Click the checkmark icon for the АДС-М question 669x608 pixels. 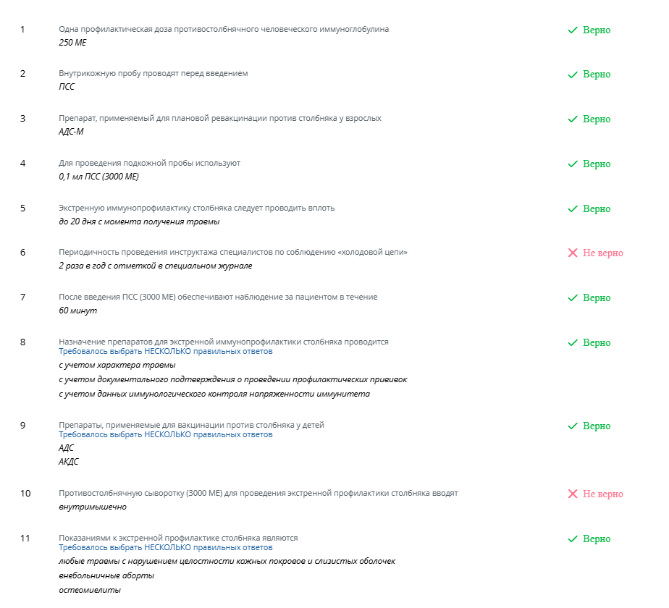[x=572, y=119]
